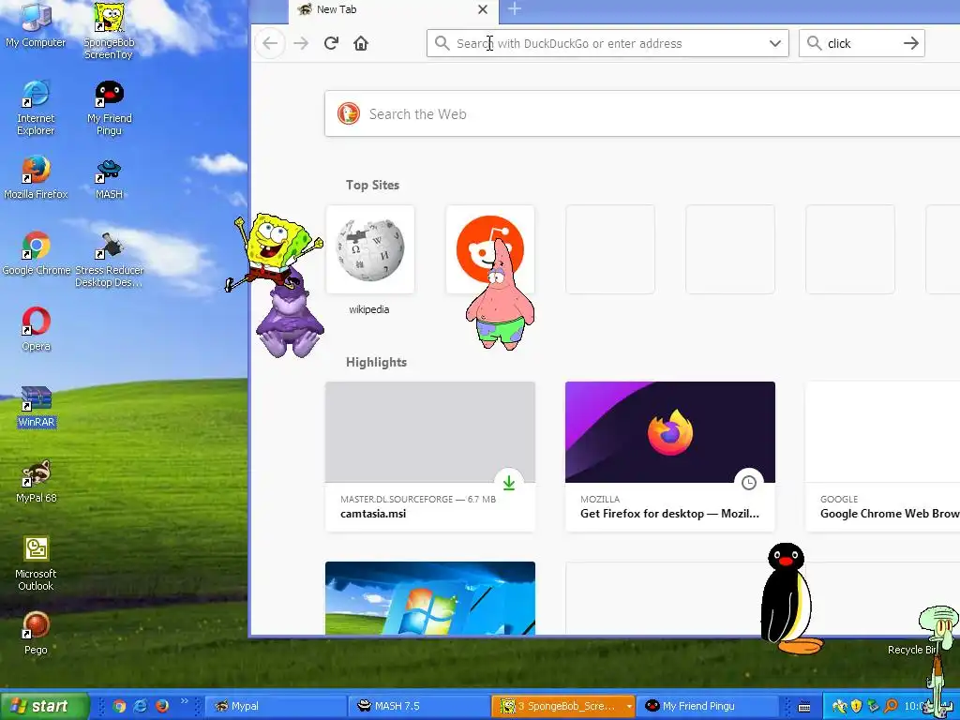Open MyPal 68 desktop shortcut
This screenshot has height=720, width=960.
point(37,481)
